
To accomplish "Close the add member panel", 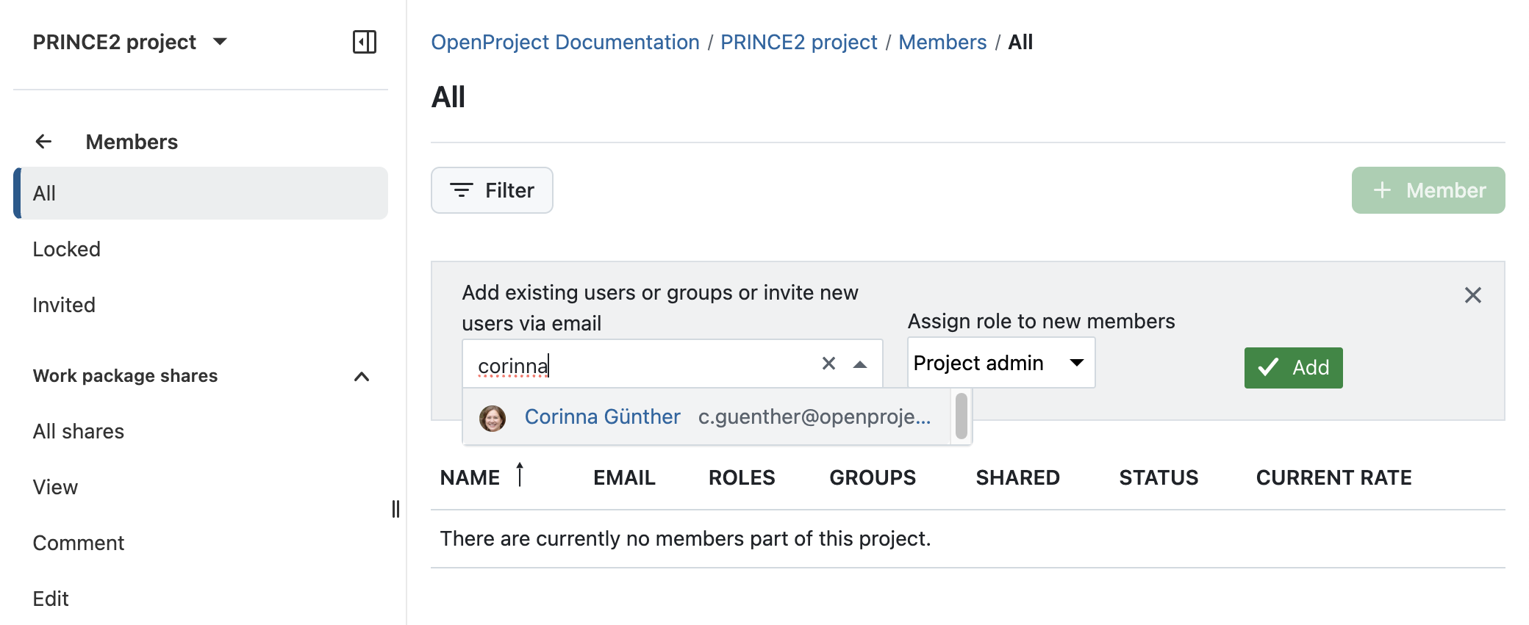I will click(x=1472, y=295).
